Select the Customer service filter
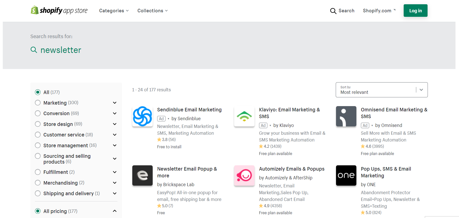This screenshot has width=459, height=218. click(38, 135)
